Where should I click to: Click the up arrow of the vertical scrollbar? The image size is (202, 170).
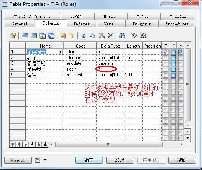[x=188, y=45]
